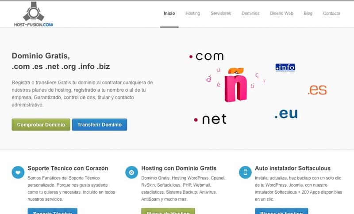Click the mobile icon beside Auto instalador

pos(245,172)
